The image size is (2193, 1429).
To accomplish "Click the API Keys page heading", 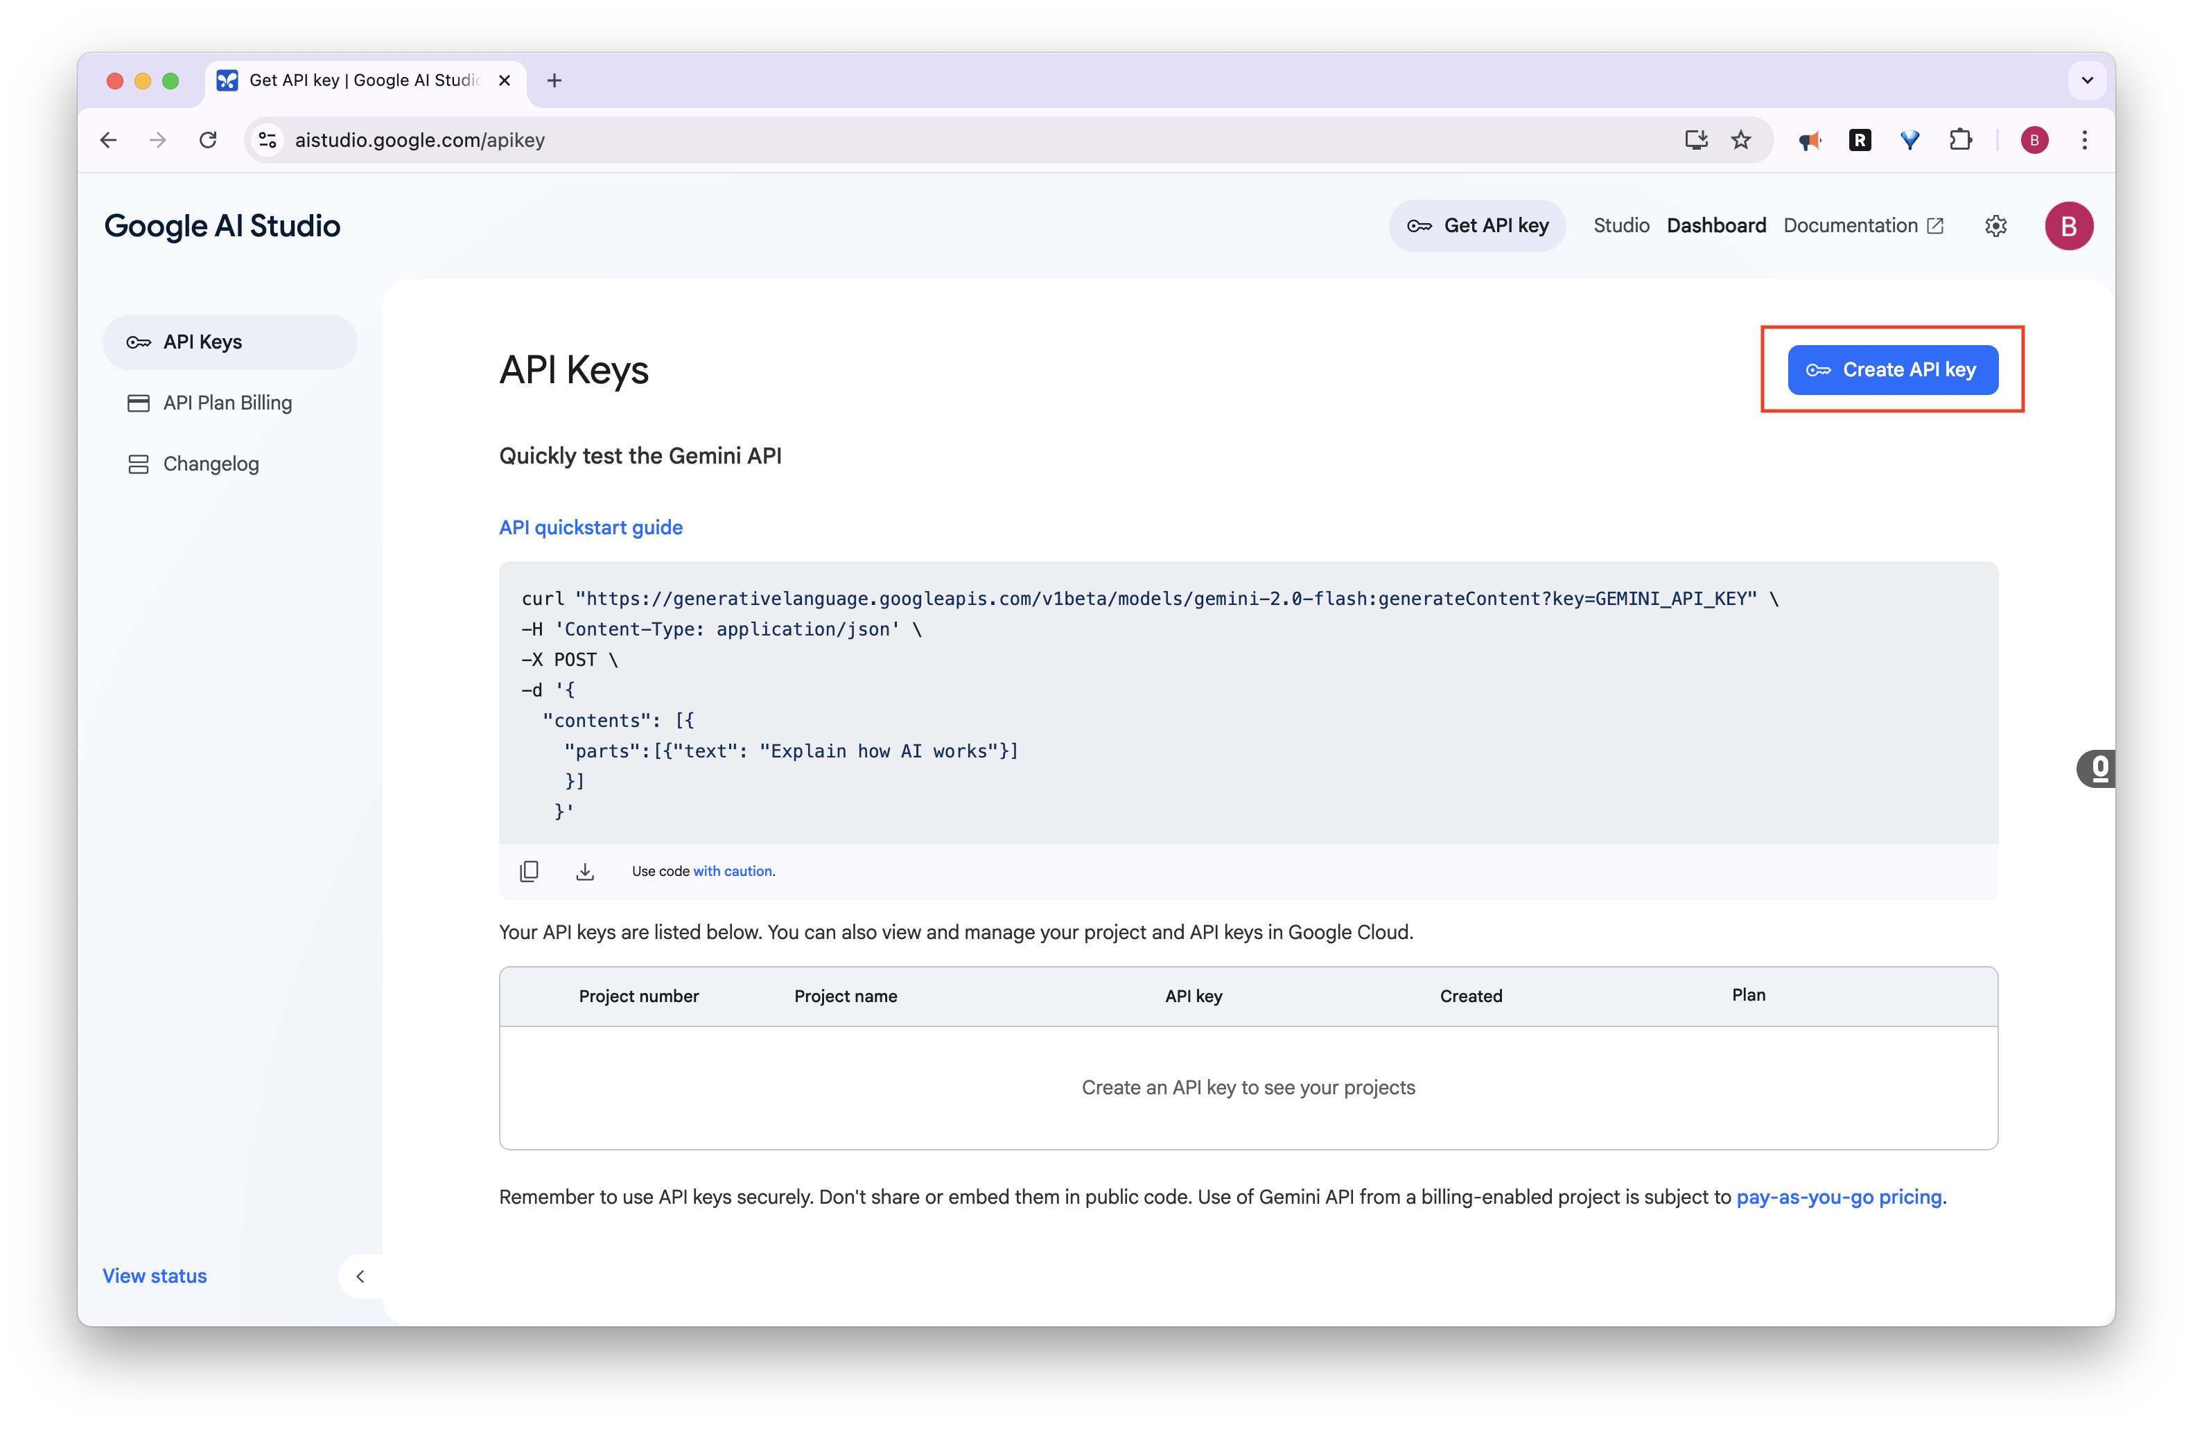I will click(x=573, y=370).
